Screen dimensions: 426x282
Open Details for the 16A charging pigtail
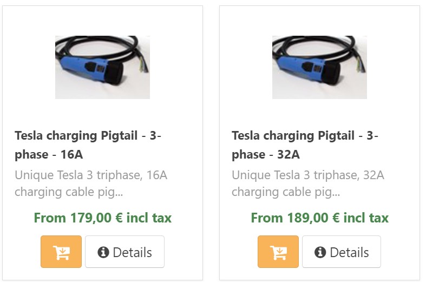click(x=124, y=252)
